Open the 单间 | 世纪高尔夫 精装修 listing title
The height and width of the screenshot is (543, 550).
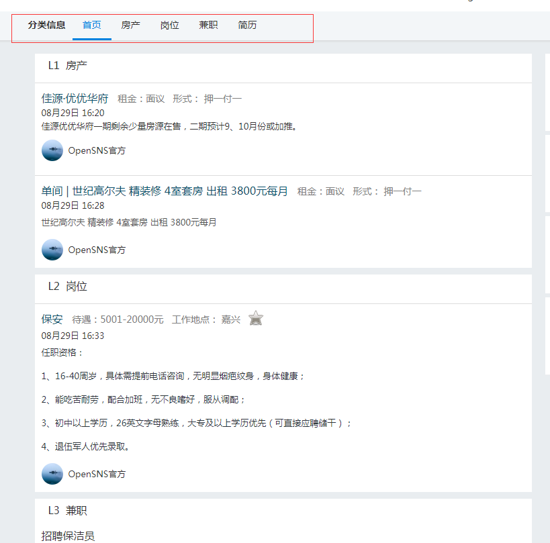coord(165,191)
